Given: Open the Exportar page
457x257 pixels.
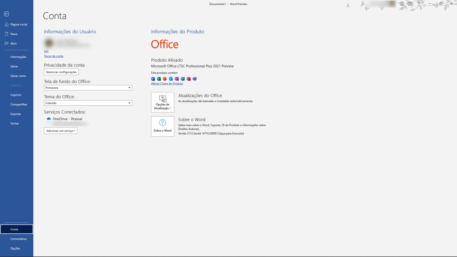Looking at the screenshot, I should pyautogui.click(x=16, y=114).
